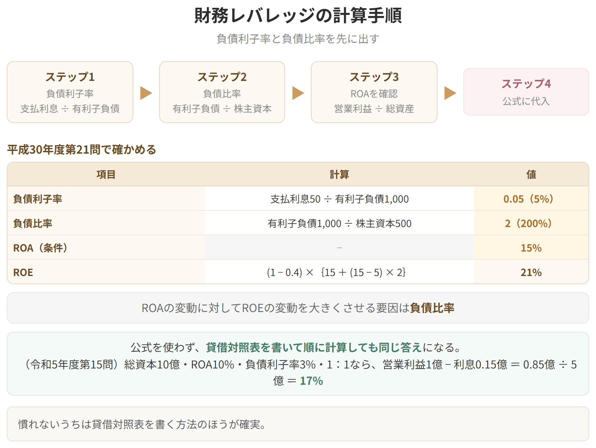Click the note about ROAの変動 and 負債比率
Image resolution: width=596 pixels, height=448 pixels.
tap(298, 308)
